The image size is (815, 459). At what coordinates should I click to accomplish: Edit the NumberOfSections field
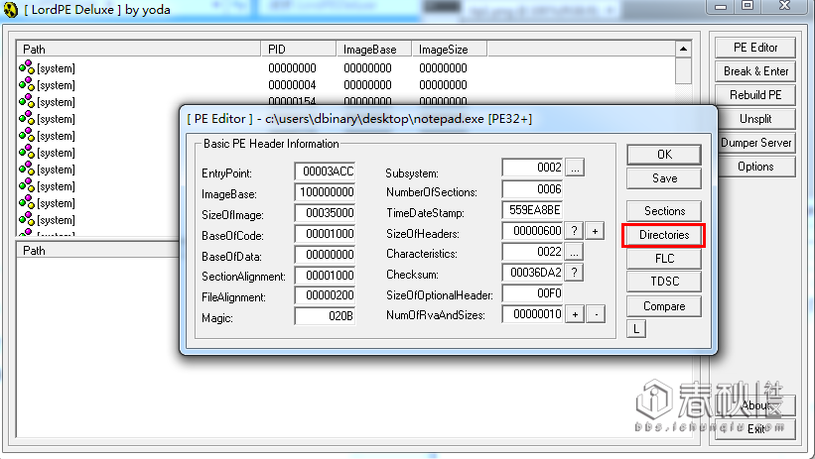533,189
